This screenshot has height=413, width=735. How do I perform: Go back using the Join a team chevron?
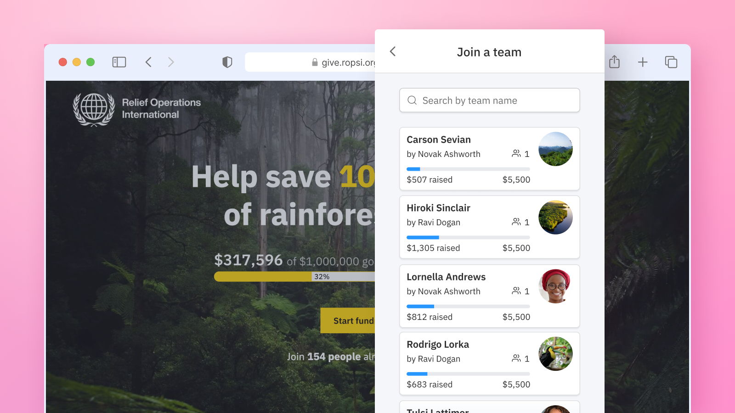pos(393,51)
